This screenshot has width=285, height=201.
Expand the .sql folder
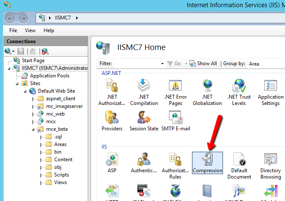tap(41, 137)
